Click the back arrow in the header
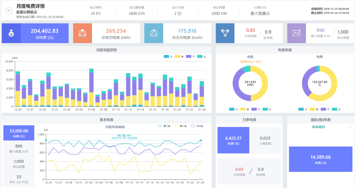355x188 pixels. pyautogui.click(x=9, y=11)
